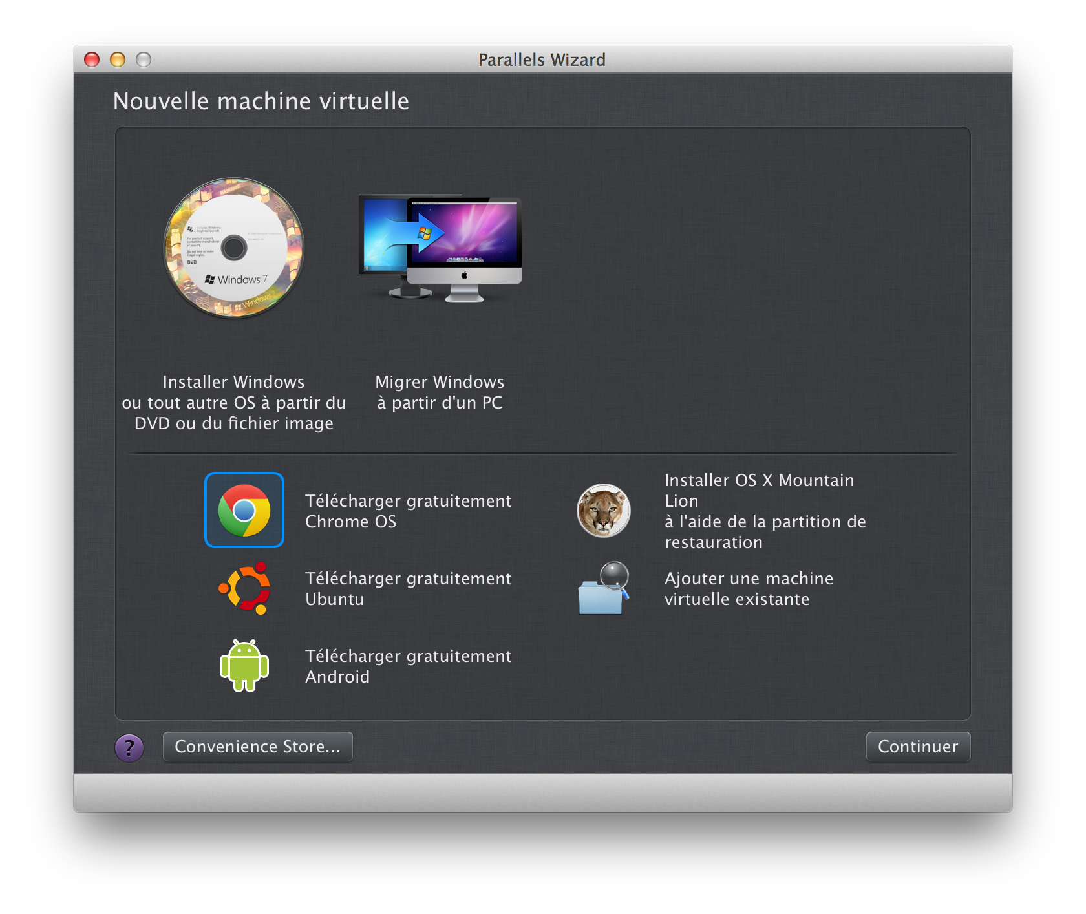
Task: Choose the green Android robot icon
Action: (x=244, y=666)
